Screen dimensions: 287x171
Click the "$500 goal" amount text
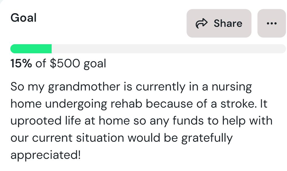click(78, 63)
